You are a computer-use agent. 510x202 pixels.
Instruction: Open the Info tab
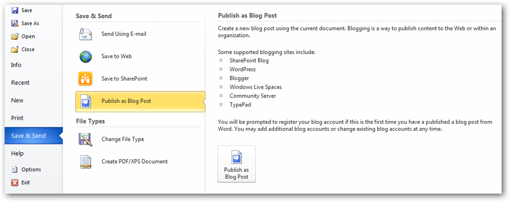[x=16, y=65]
